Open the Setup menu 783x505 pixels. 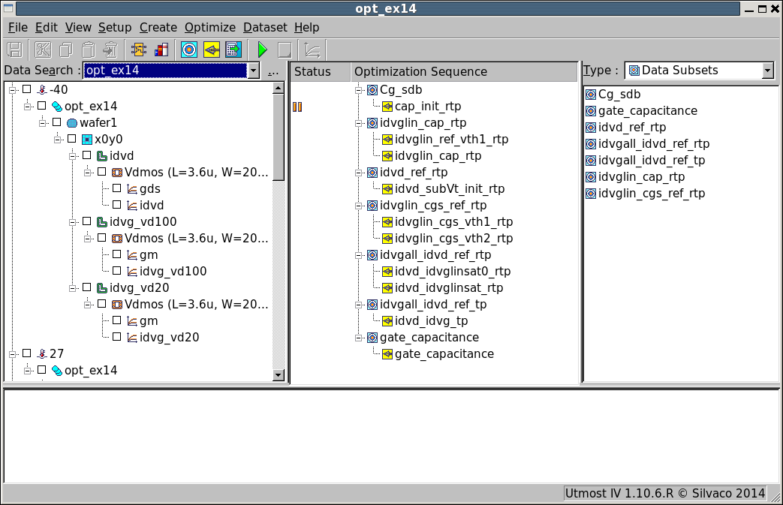115,28
